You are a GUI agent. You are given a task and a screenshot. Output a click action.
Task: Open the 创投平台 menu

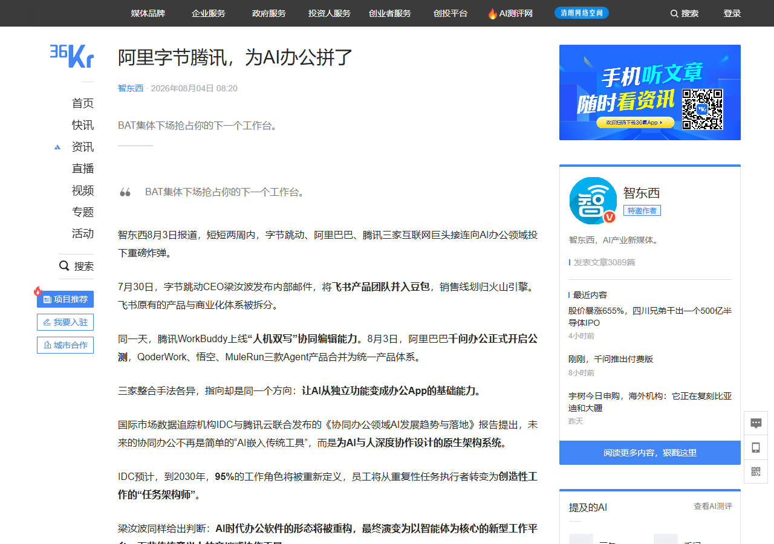tap(450, 13)
